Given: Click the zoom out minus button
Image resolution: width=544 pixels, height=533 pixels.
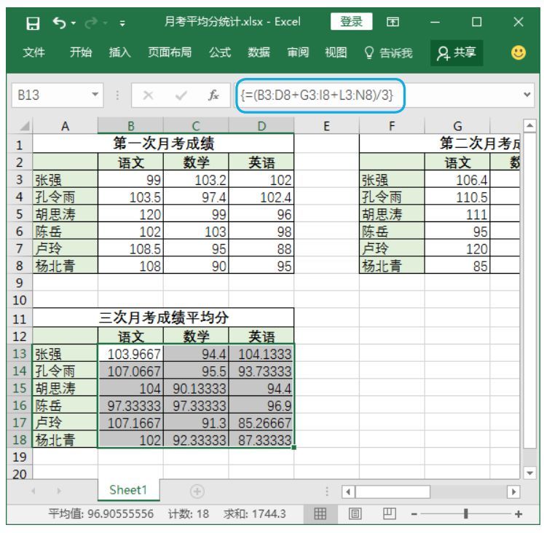Looking at the screenshot, I should click(414, 514).
